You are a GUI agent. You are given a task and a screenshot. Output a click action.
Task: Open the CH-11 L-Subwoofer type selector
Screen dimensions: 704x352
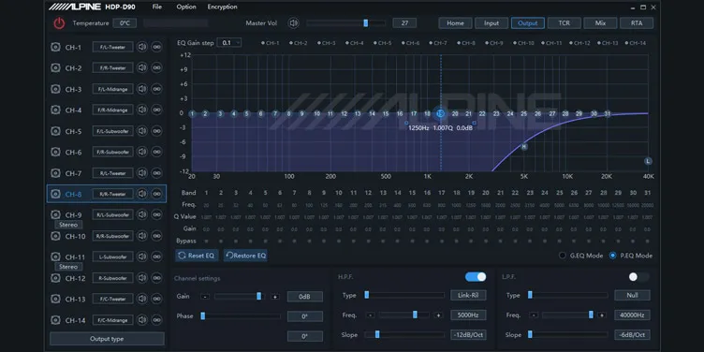(x=112, y=257)
